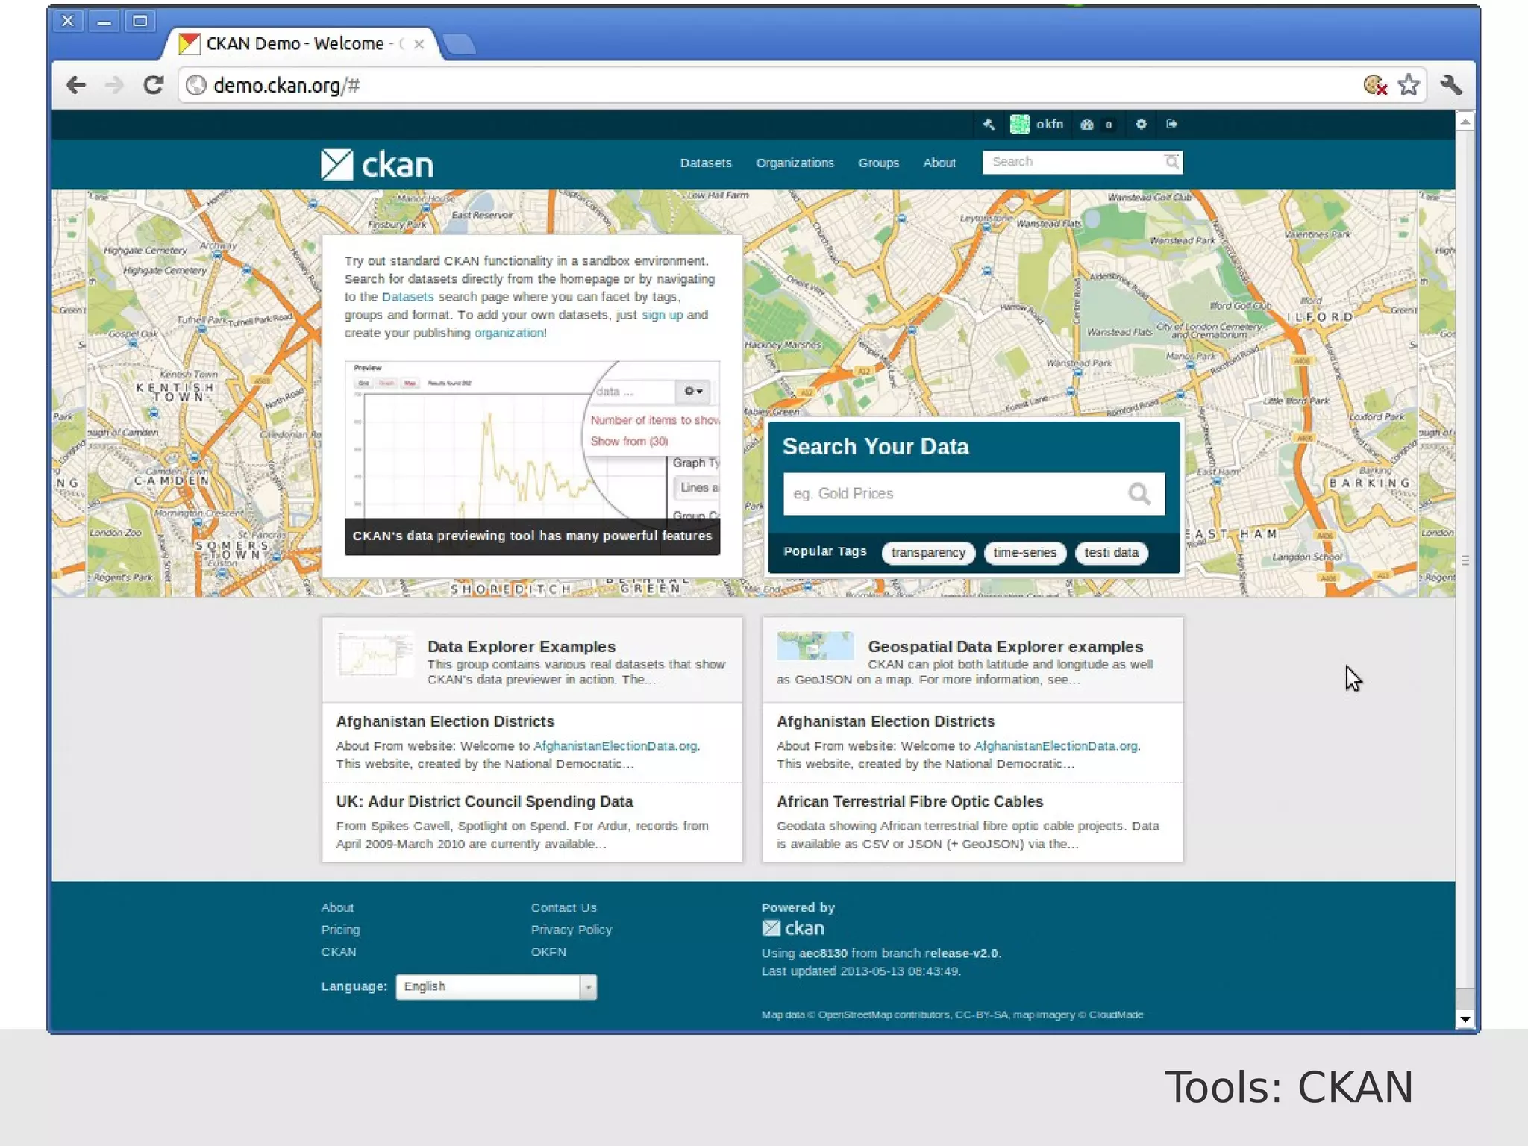
Task: Open the Datasets menu item
Action: (x=705, y=163)
